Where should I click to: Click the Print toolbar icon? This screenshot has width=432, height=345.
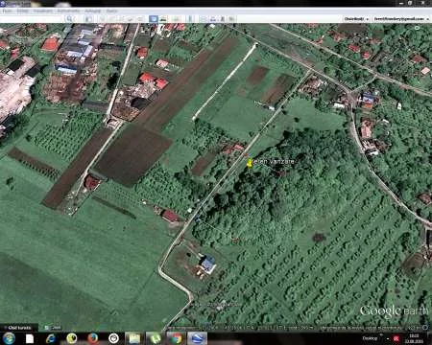(213, 19)
